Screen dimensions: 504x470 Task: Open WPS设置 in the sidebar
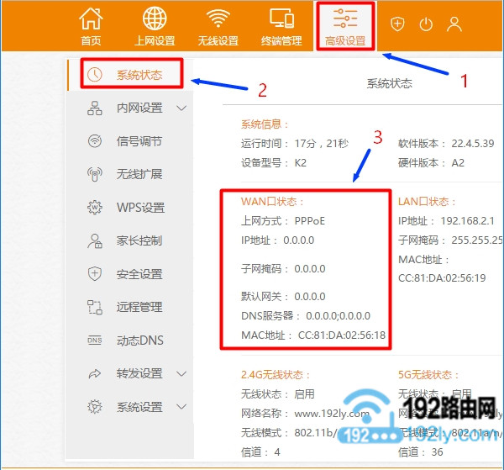(x=140, y=208)
